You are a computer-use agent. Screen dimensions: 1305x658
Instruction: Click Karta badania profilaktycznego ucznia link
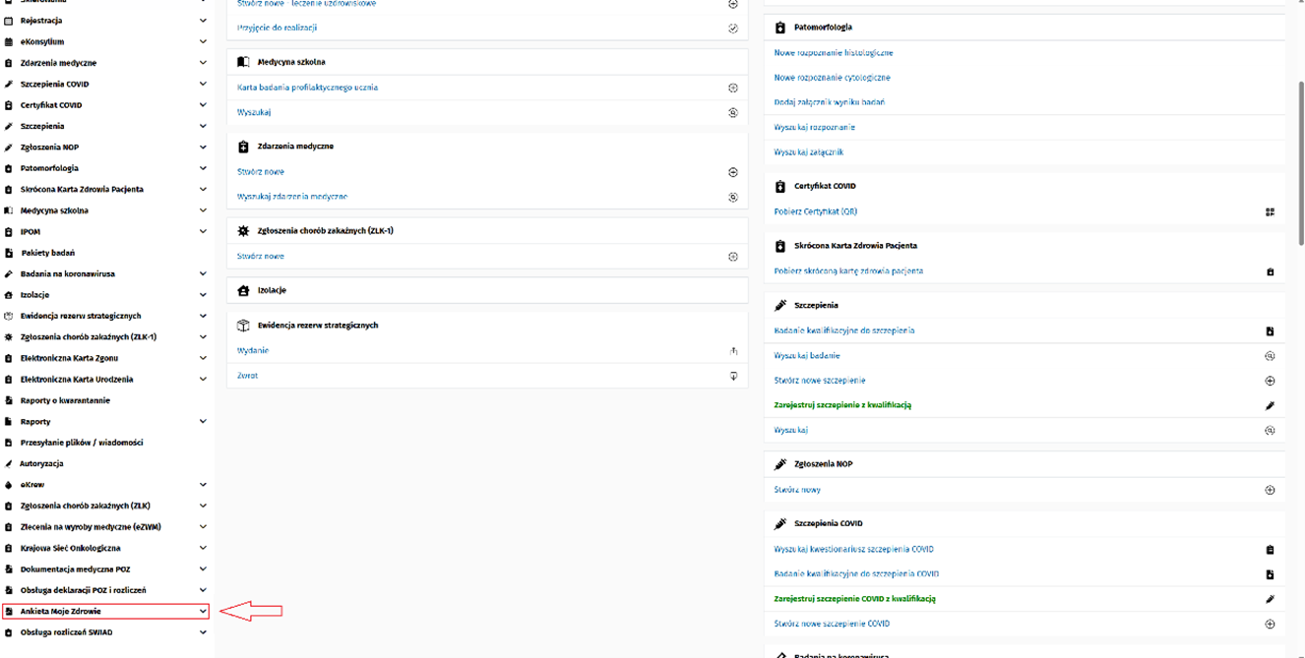(307, 88)
